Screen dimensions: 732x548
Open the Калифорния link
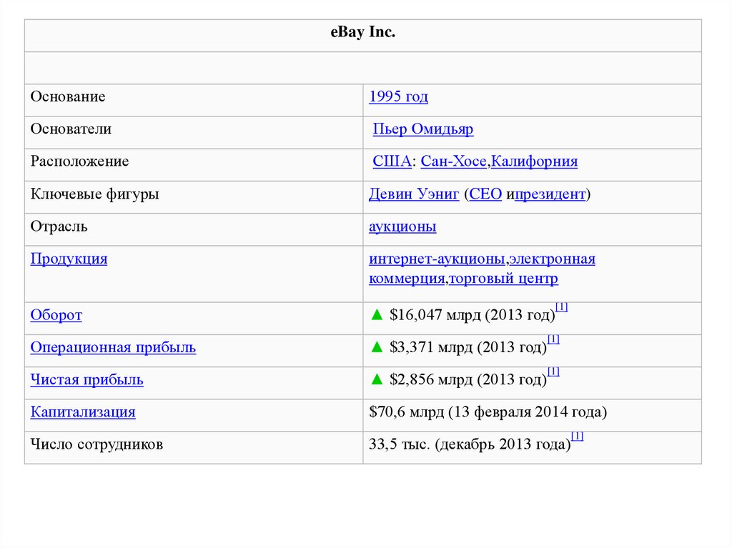click(534, 161)
